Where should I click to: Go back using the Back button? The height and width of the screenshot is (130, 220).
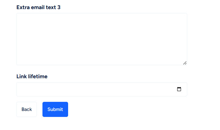coord(27,109)
